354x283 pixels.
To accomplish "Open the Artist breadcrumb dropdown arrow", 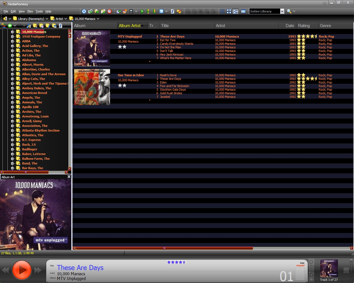I will coord(66,19).
